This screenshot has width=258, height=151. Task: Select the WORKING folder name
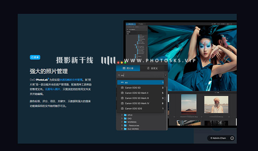[x=132, y=122]
